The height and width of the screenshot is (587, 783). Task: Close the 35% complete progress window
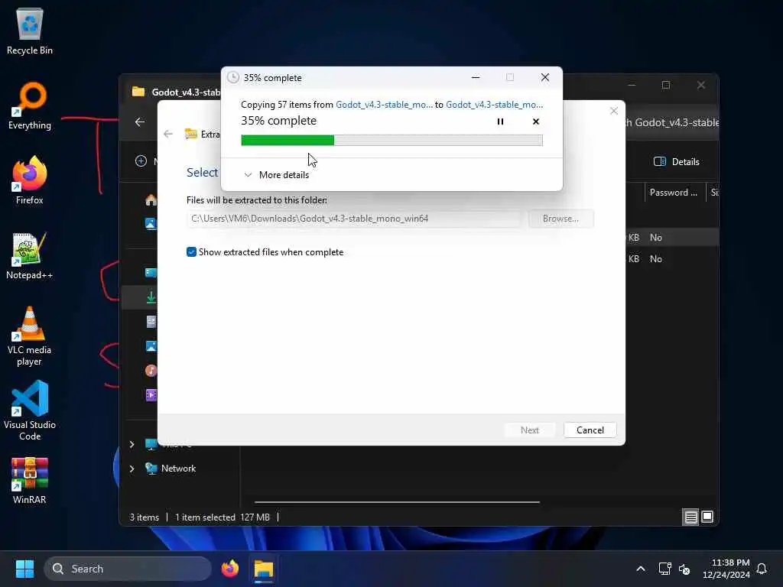point(544,77)
